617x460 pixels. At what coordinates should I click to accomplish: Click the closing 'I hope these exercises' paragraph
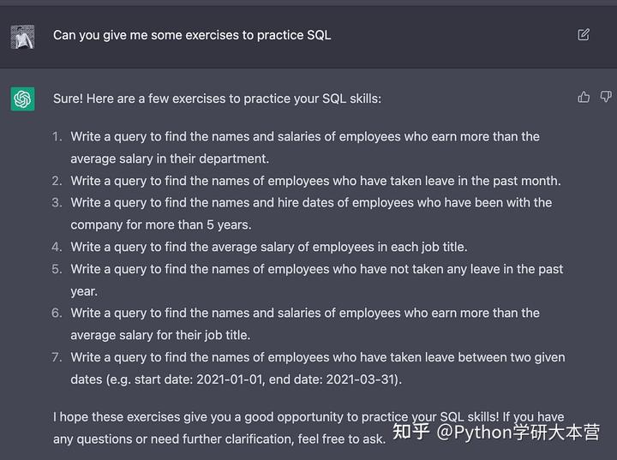(x=308, y=427)
